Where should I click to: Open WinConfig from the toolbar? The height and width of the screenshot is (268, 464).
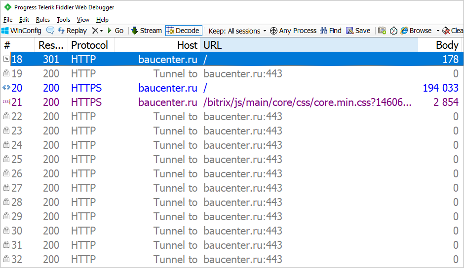point(21,31)
